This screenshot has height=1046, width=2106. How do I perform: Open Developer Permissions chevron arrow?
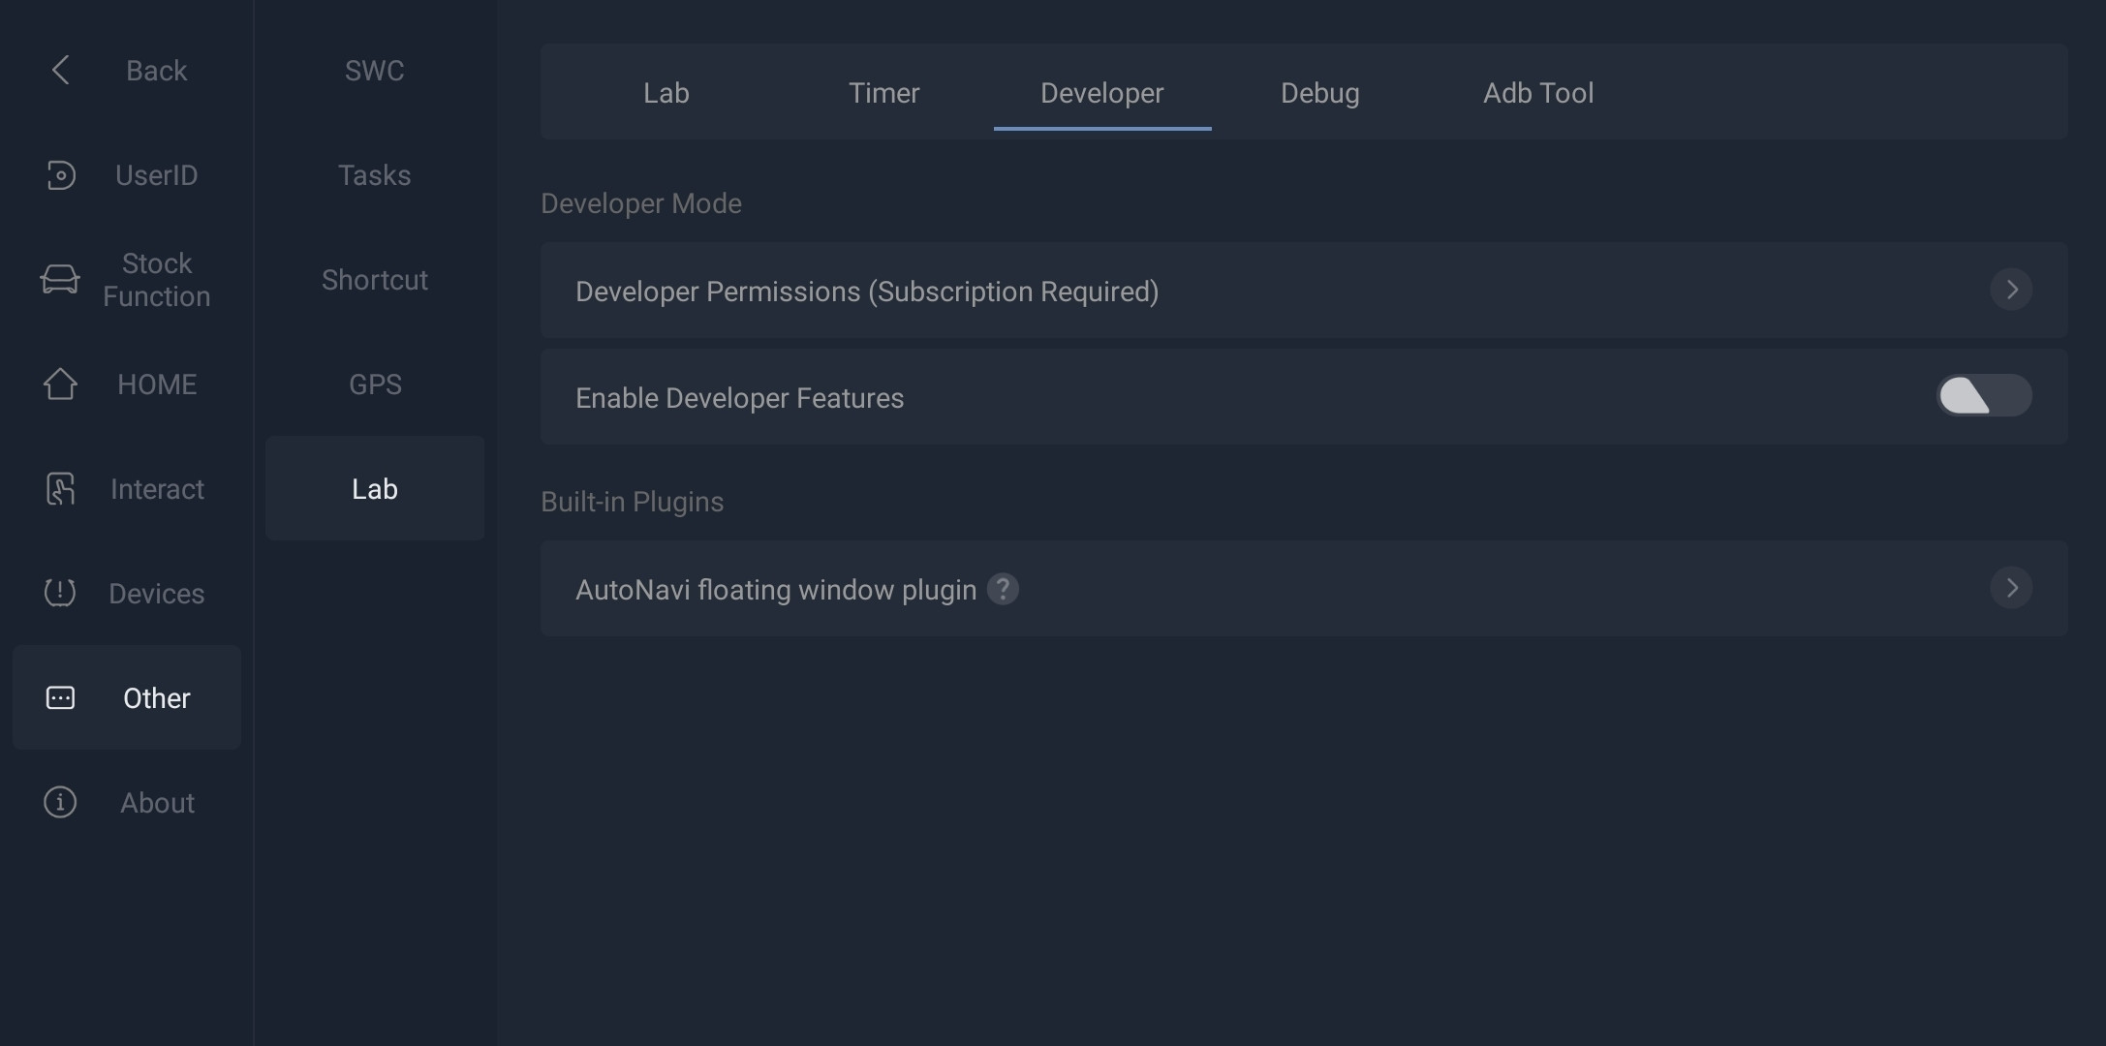(x=2011, y=290)
